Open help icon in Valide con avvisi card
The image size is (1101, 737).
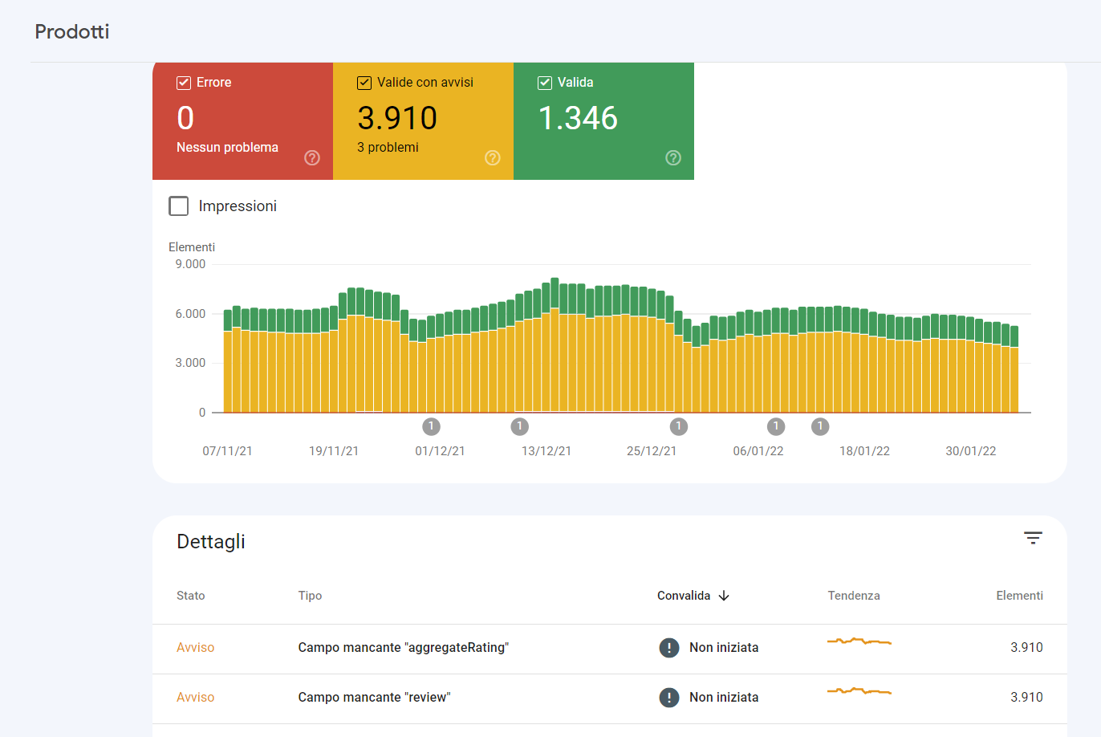pos(493,158)
